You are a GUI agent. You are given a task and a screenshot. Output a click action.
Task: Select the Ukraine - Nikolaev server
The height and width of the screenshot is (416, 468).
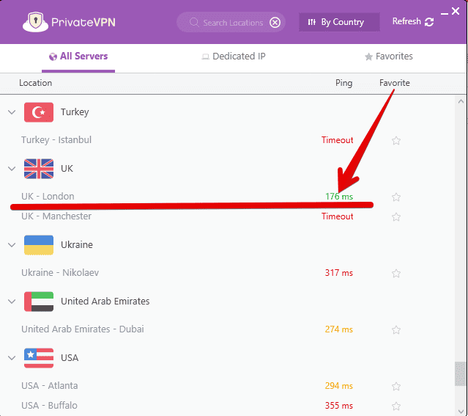click(60, 273)
